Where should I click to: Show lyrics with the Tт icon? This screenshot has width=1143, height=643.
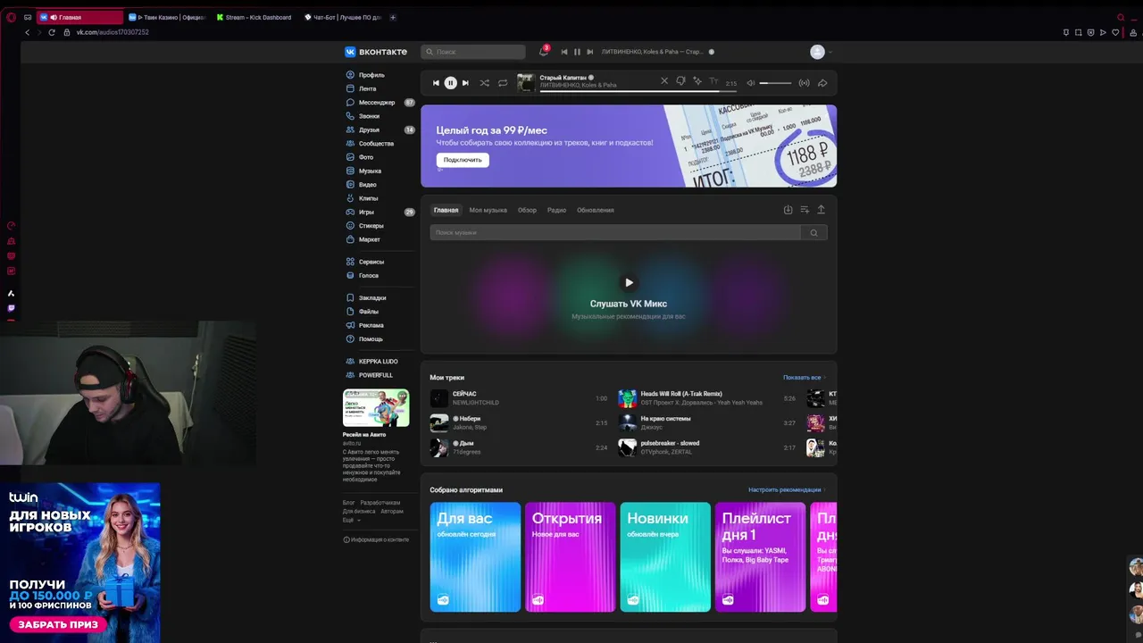click(x=713, y=81)
